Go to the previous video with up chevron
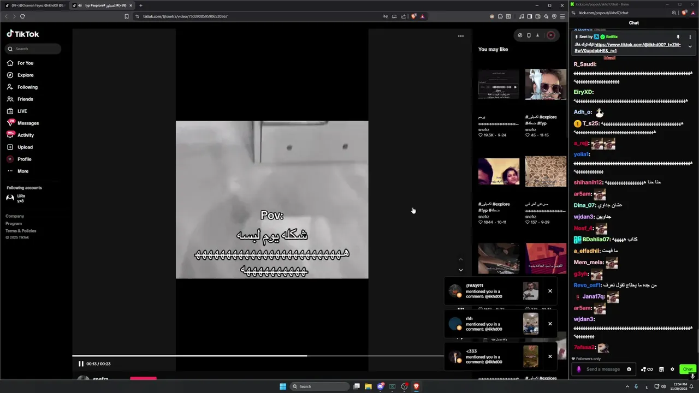The height and width of the screenshot is (393, 699). (x=461, y=259)
